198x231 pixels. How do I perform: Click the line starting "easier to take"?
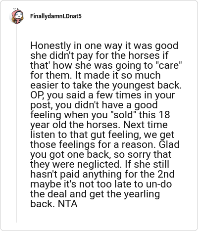106,86
